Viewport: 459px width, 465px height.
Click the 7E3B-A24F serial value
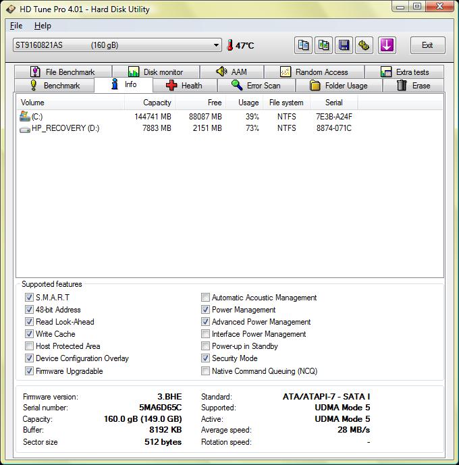pyautogui.click(x=334, y=117)
